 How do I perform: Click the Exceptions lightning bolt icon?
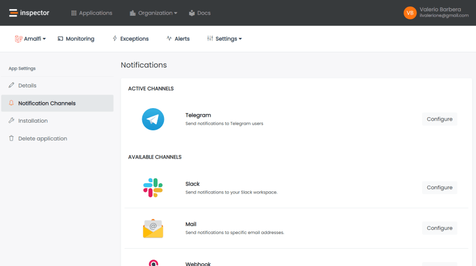tap(115, 38)
